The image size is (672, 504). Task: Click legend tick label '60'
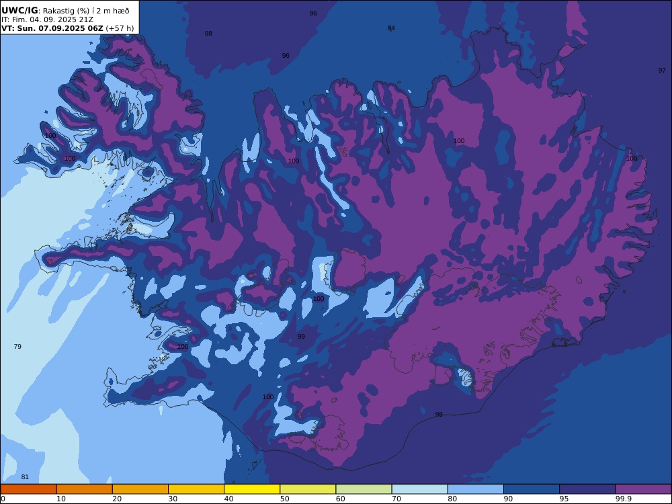pos(341,499)
